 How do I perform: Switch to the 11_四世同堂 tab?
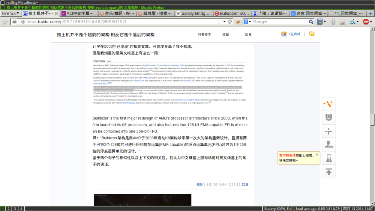pos(347,14)
